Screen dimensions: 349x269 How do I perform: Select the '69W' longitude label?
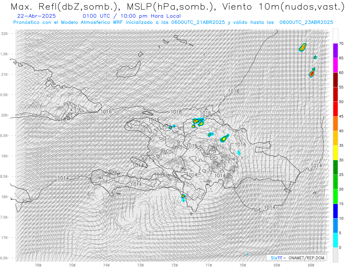tap(277, 265)
